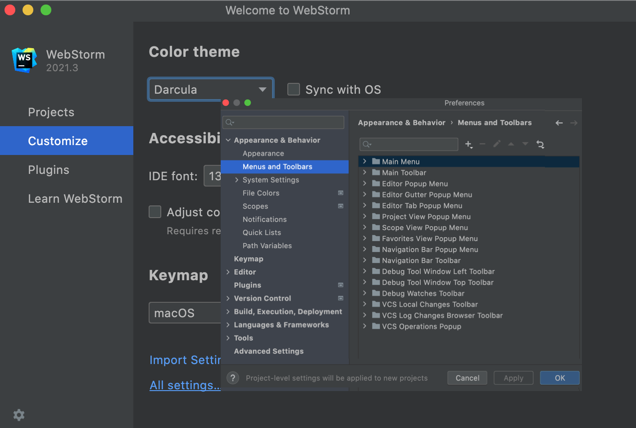Click the Version Control project-level indicator icon
Viewport: 636px width, 428px height.
tap(341, 298)
